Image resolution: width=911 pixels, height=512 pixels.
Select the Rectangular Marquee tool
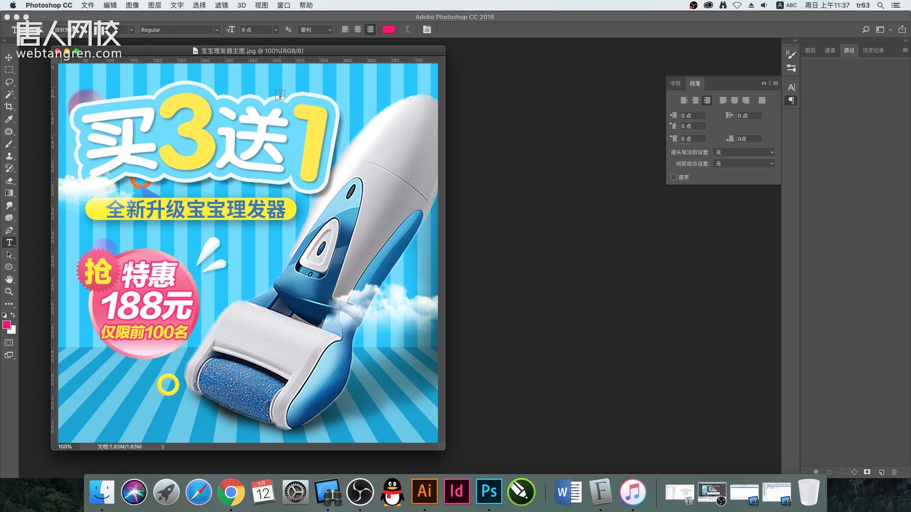pyautogui.click(x=9, y=69)
